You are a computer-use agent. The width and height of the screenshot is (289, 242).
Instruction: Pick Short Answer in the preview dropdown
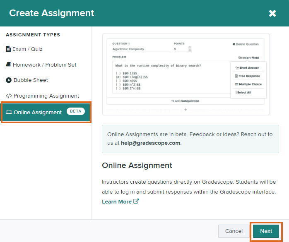point(247,68)
